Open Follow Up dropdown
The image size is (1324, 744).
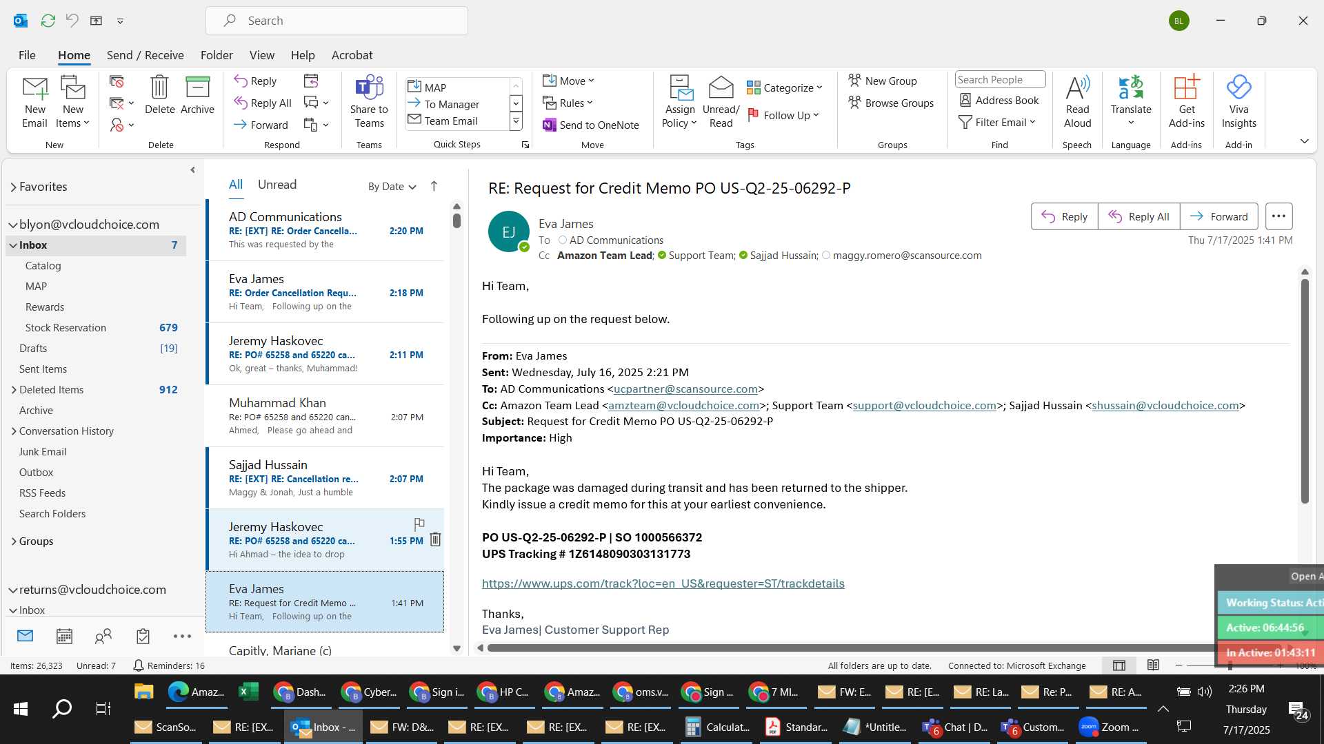pos(783,115)
